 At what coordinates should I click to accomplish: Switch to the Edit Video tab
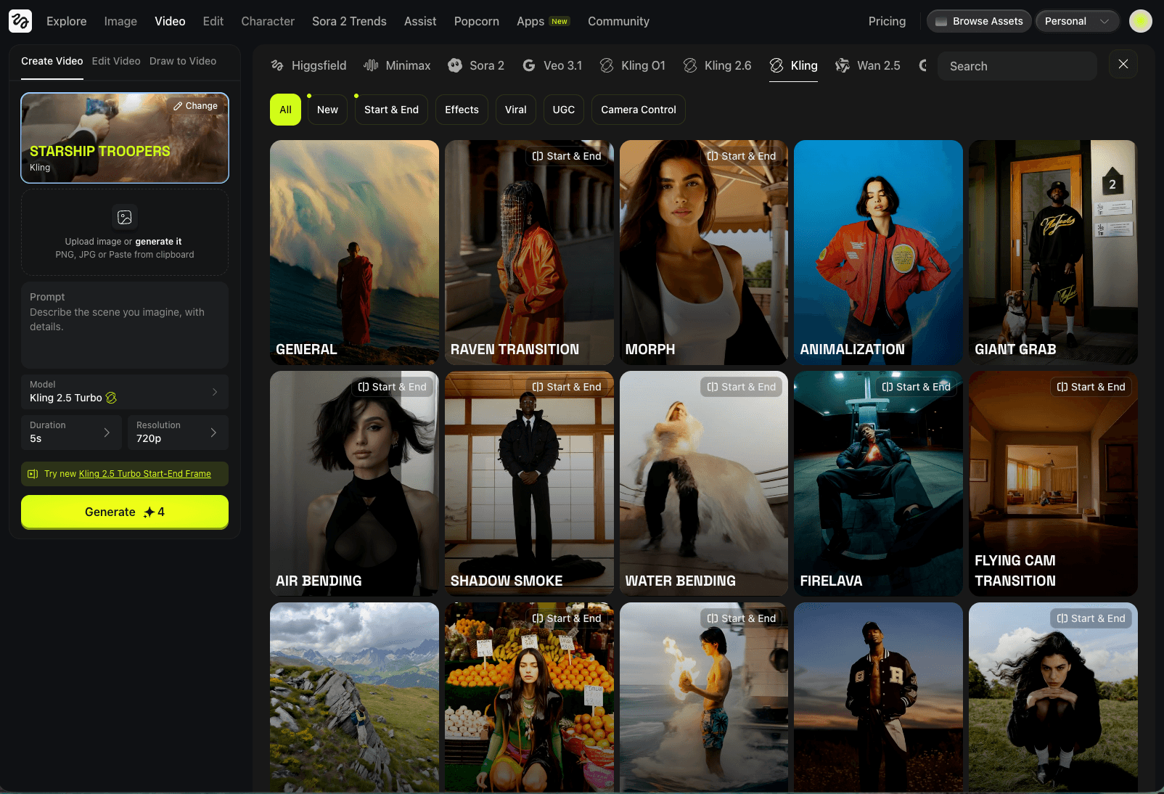(116, 61)
